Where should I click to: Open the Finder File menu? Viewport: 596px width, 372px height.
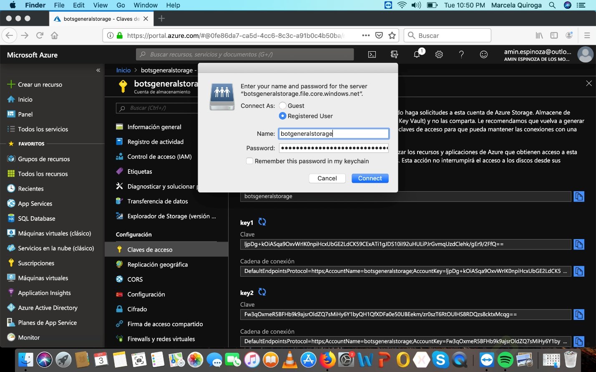point(59,5)
